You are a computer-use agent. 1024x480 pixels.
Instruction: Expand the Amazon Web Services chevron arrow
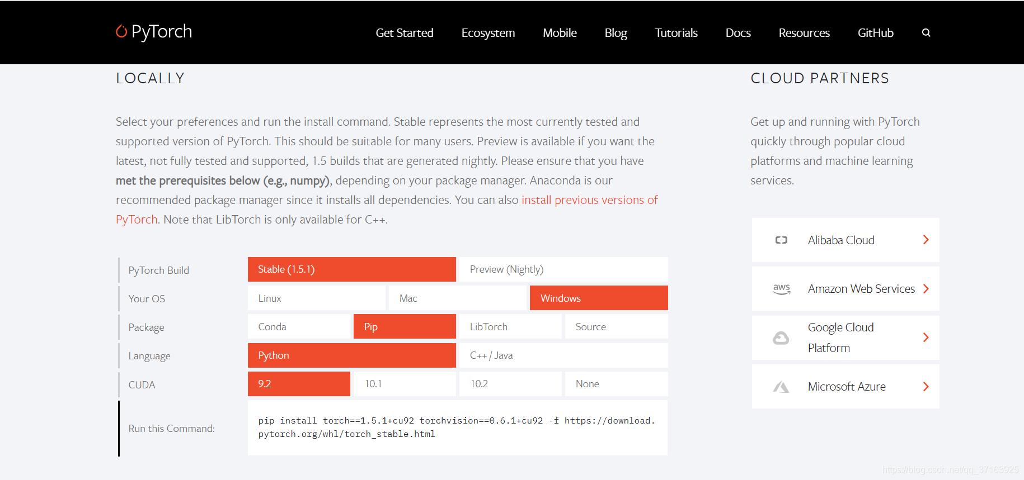click(x=926, y=289)
